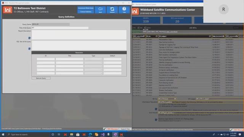
Task: Click the RFI No field below the RFI table
Action: [167, 99]
